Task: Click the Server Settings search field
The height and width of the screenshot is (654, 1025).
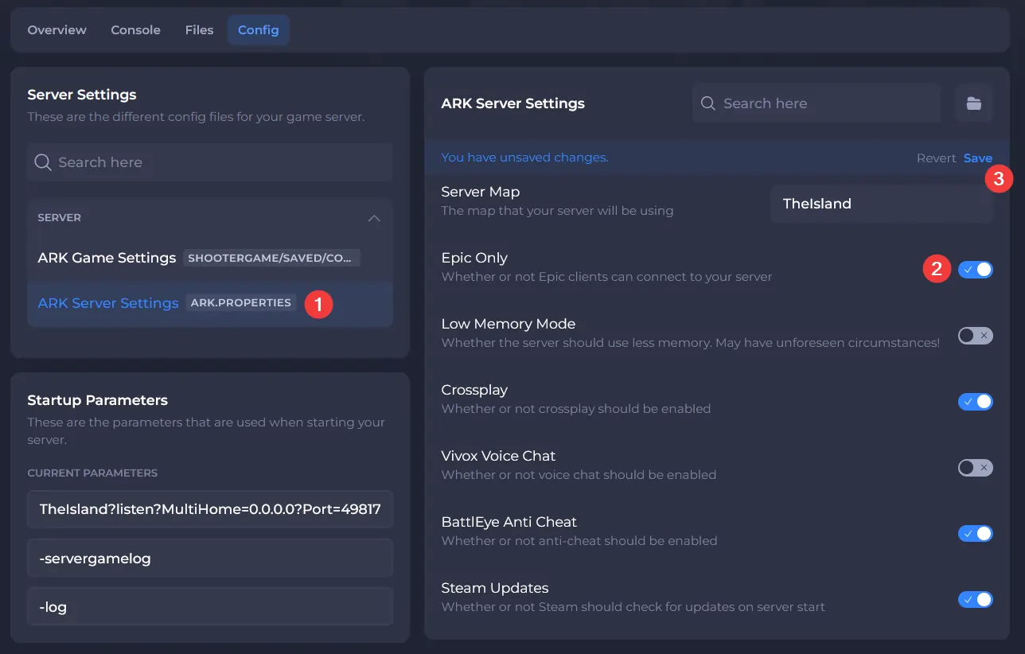Action: coord(210,162)
